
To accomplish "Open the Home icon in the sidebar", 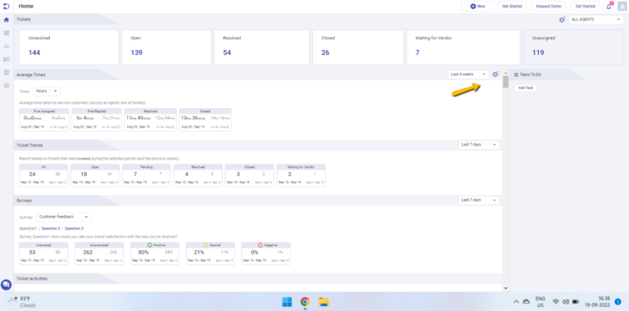I will tap(6, 20).
